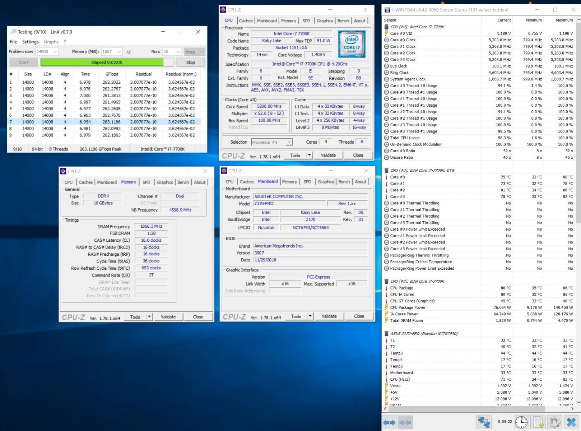The image size is (581, 431).
Task: Open HWiNFO remote network monitoring icon
Action: pos(484,422)
